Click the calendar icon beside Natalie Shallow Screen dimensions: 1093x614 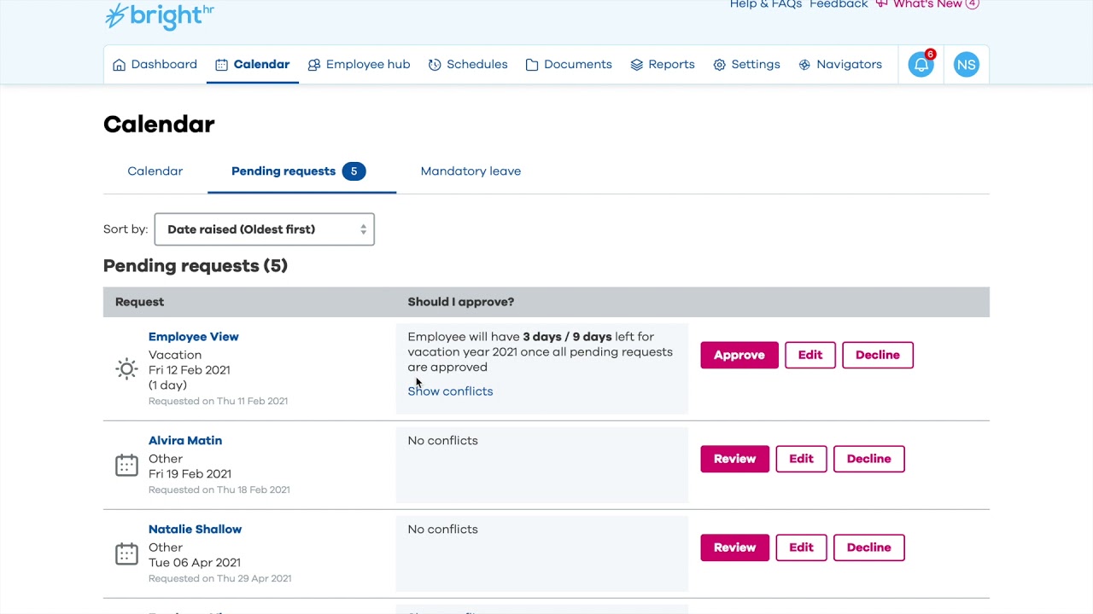coord(126,553)
